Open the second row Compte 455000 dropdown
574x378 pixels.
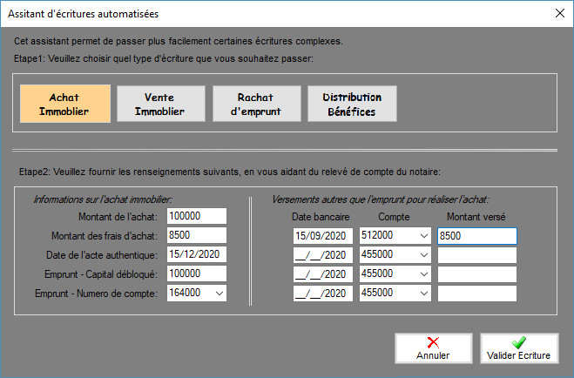click(x=422, y=255)
